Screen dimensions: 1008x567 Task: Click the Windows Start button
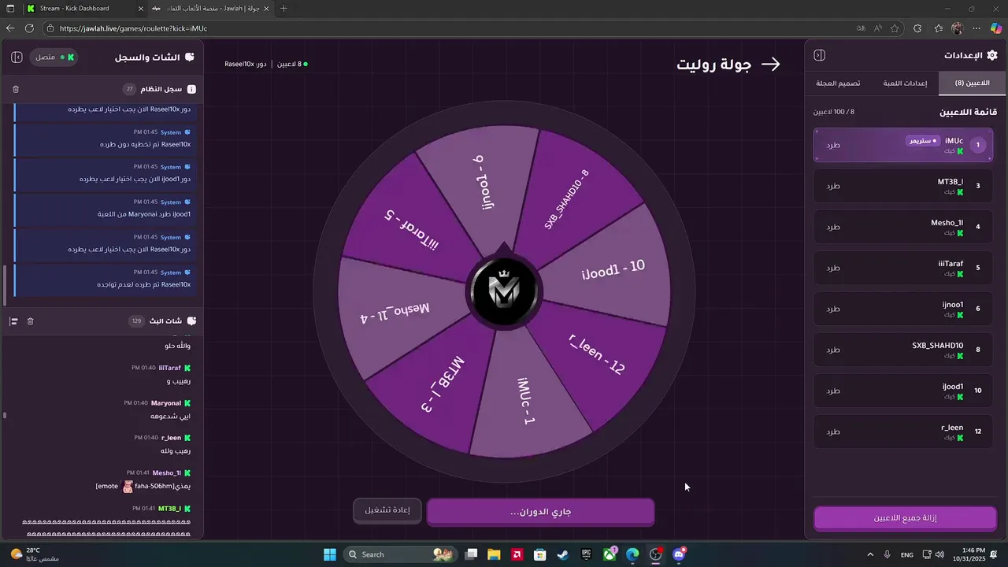coord(330,554)
